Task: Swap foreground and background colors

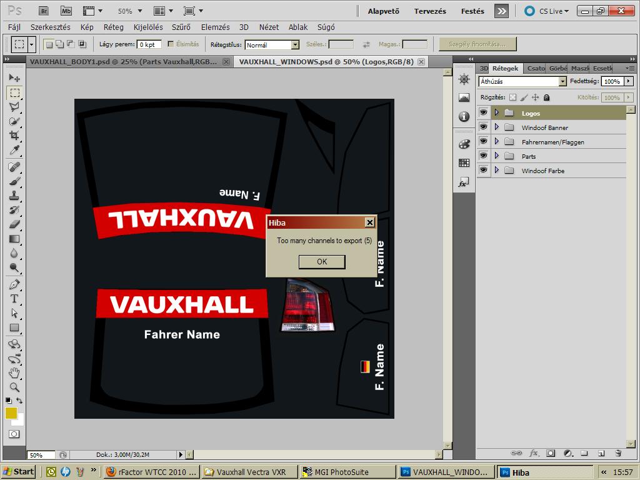Action: (x=19, y=401)
